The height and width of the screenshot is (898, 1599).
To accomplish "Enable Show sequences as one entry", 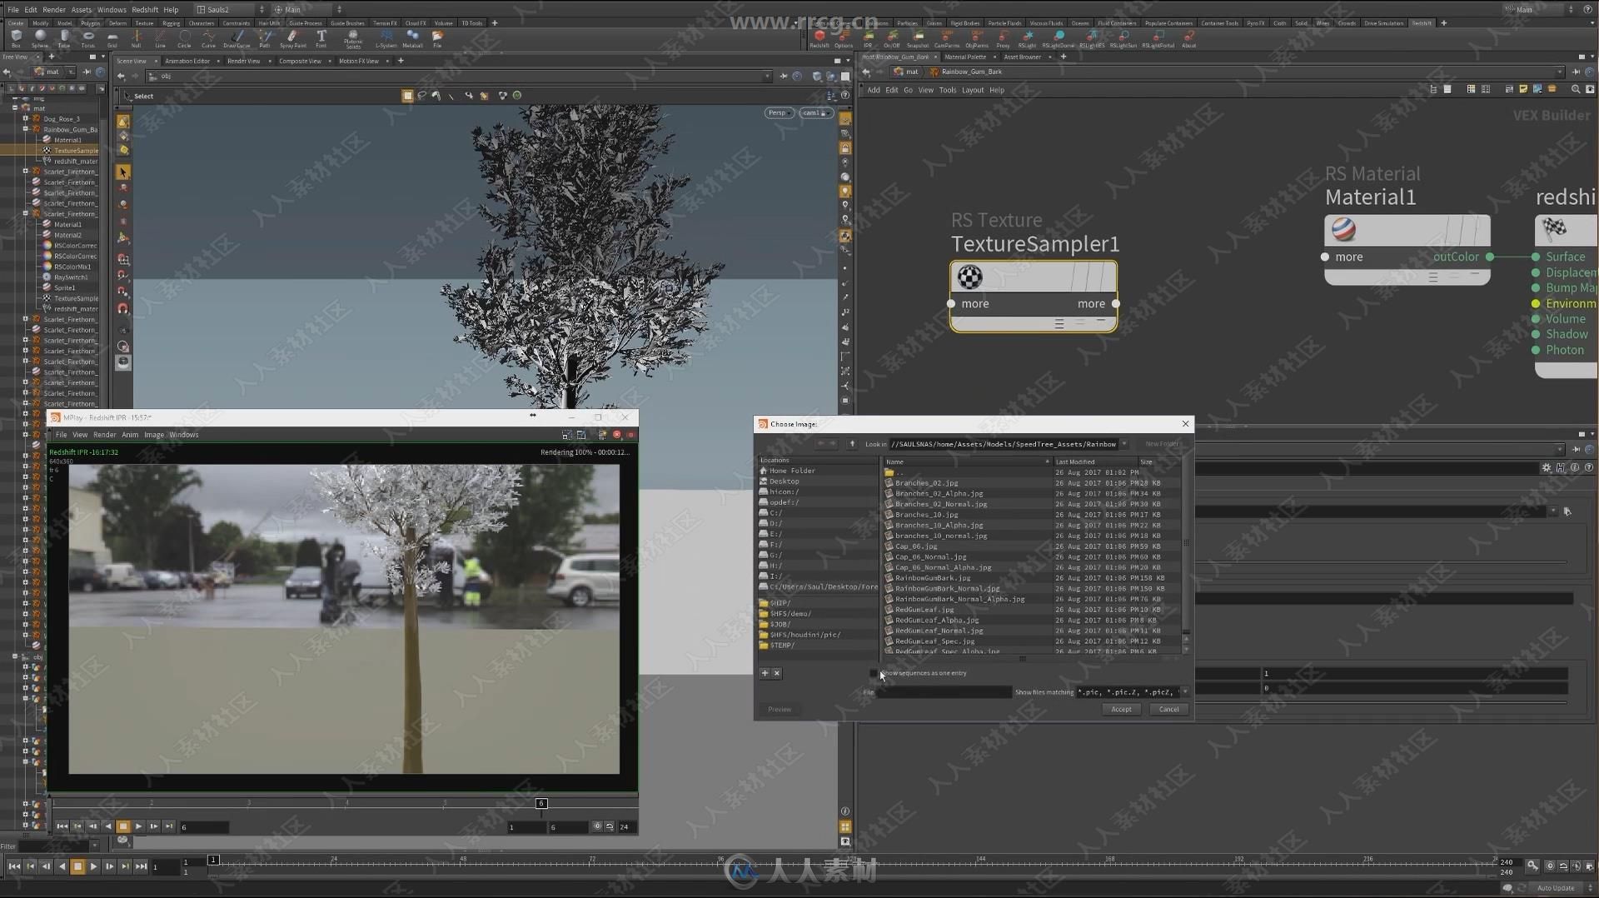I will click(x=873, y=673).
